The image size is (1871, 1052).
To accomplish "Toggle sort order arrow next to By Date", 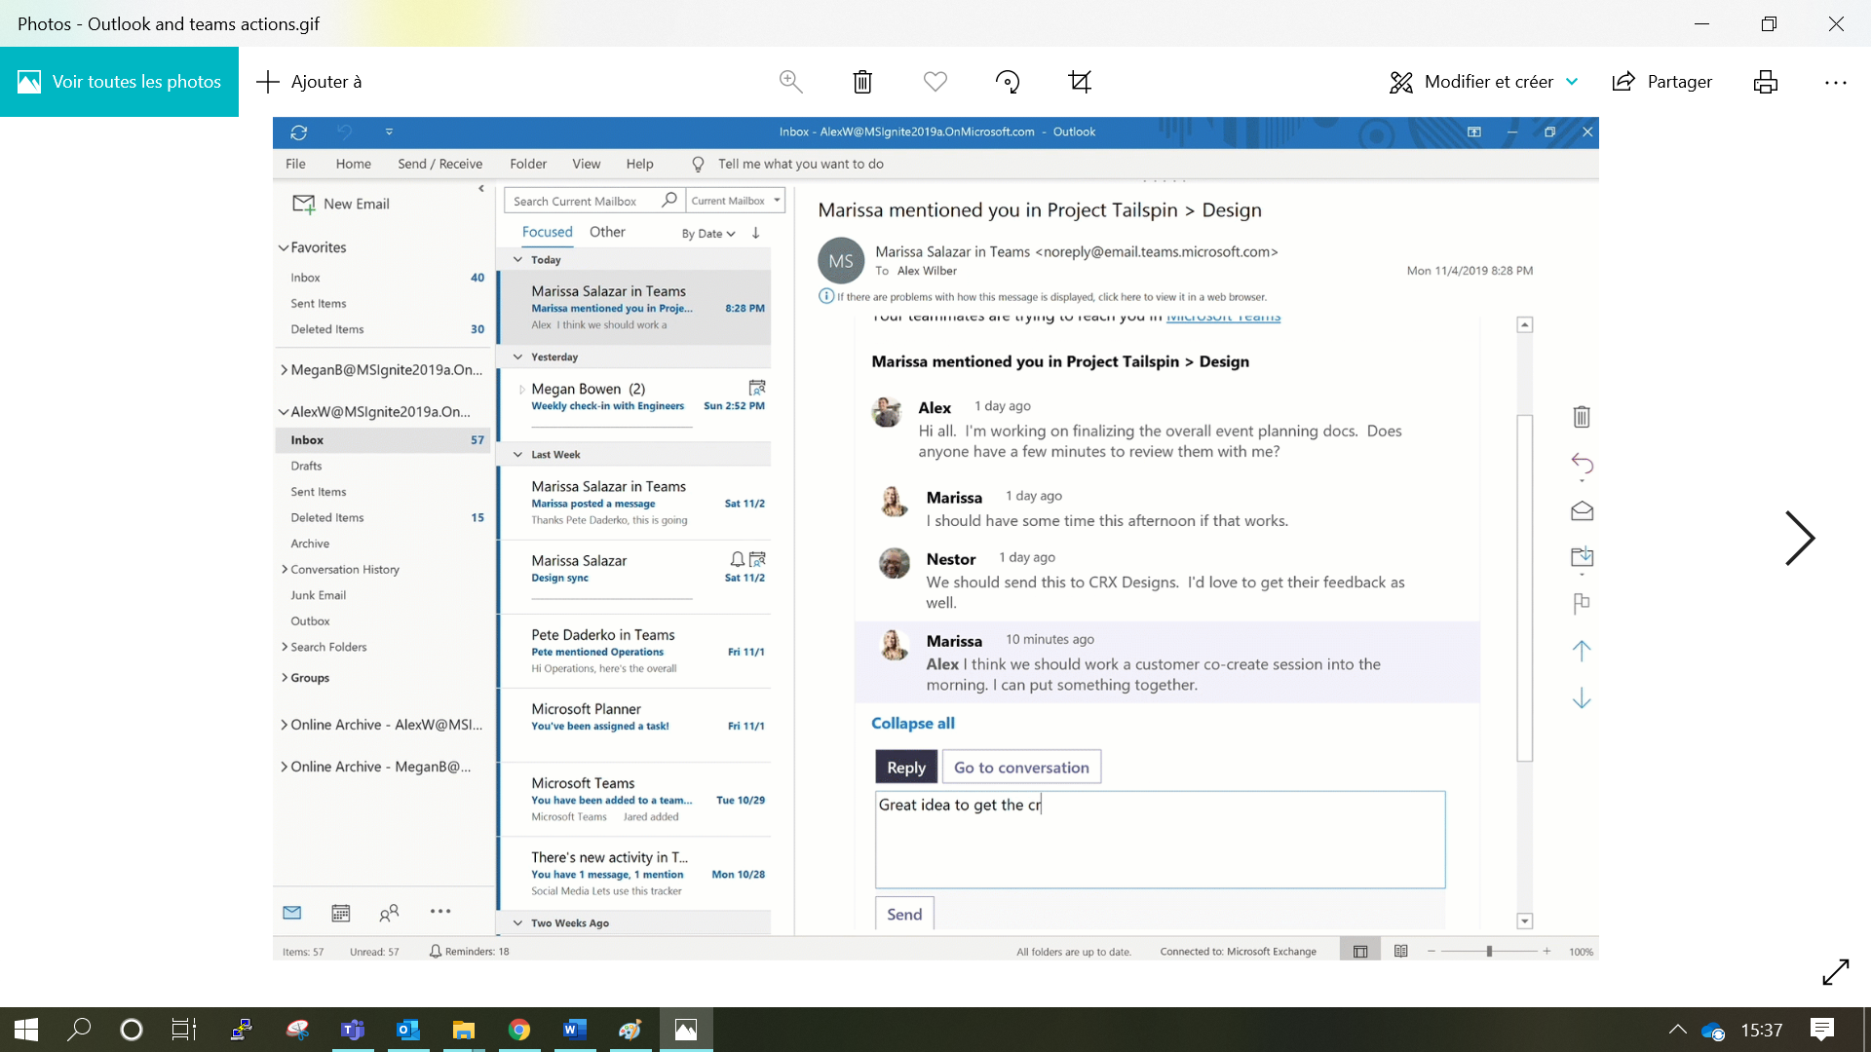I will (755, 233).
